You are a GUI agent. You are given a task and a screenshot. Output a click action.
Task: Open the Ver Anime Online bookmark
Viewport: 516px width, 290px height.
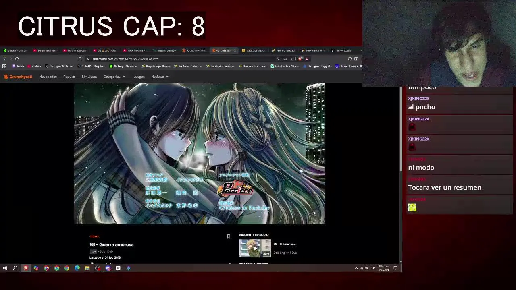coord(188,66)
